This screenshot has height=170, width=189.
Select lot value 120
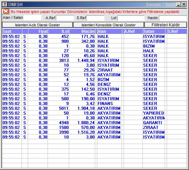click(x=65, y=56)
